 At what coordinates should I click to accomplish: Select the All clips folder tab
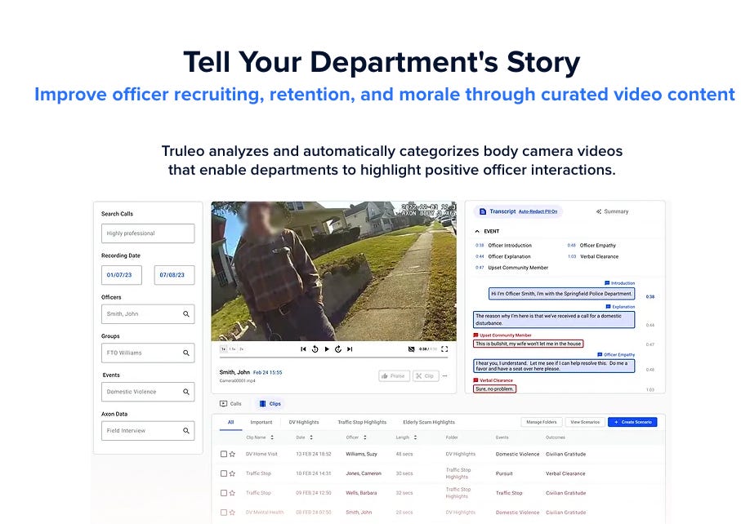[x=230, y=422]
